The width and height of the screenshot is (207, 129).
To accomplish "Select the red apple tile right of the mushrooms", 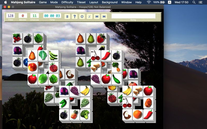I will (x=148, y=91).
